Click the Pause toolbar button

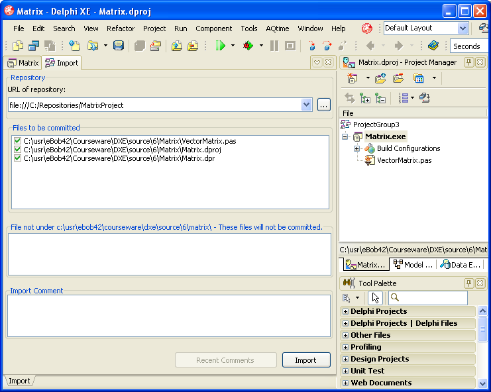274,46
